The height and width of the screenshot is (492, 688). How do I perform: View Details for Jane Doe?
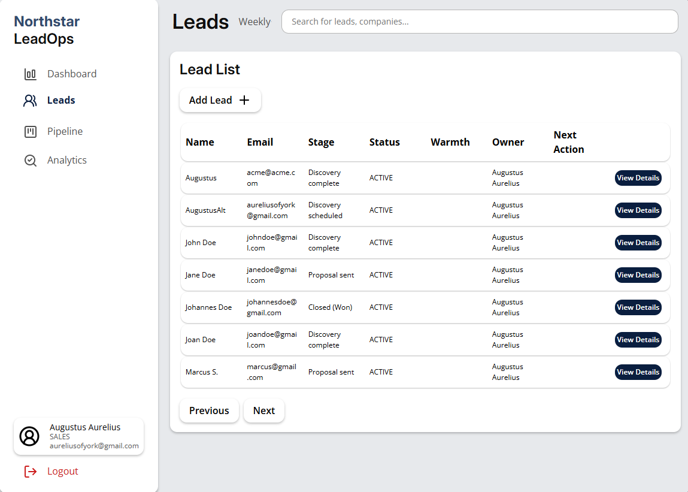[x=638, y=274]
